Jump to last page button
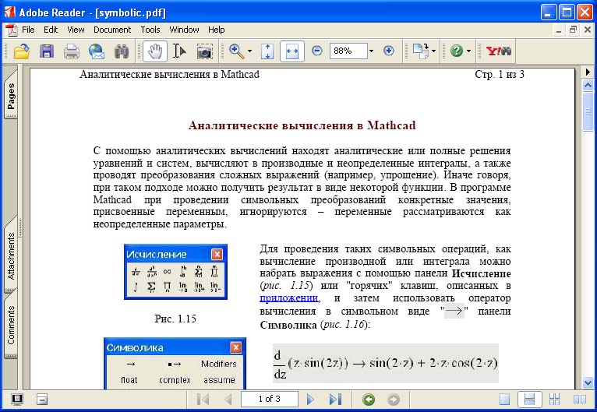The height and width of the screenshot is (412, 597). [335, 399]
